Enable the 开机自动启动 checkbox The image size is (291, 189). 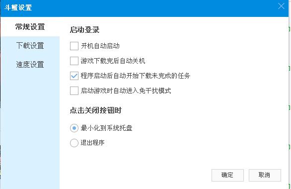click(x=74, y=46)
